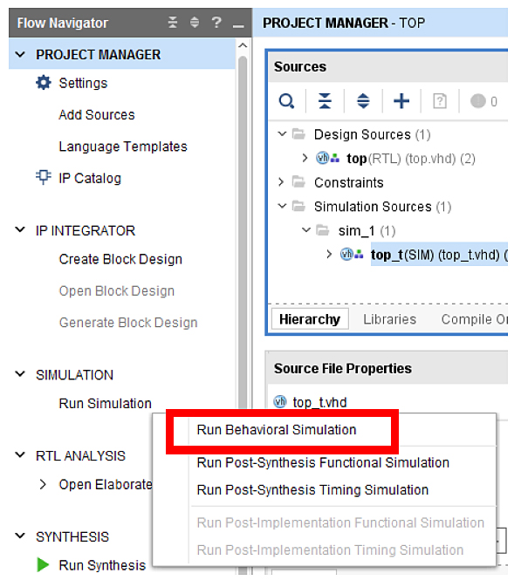Collapse all in Flow Navigator header
This screenshot has width=521, height=587.
tap(173, 23)
